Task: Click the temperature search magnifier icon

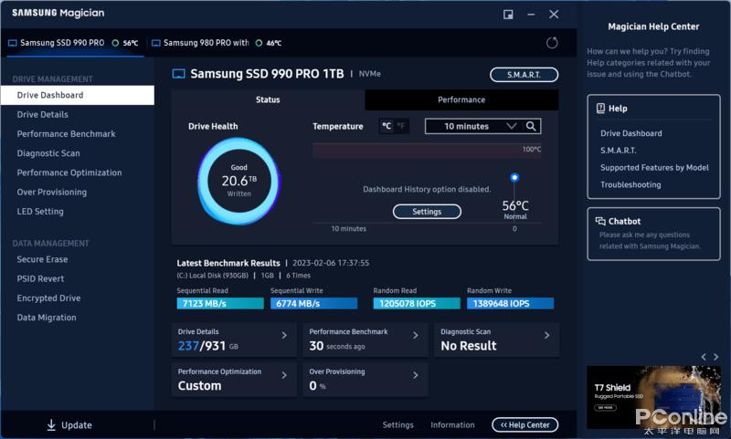Action: (x=531, y=126)
